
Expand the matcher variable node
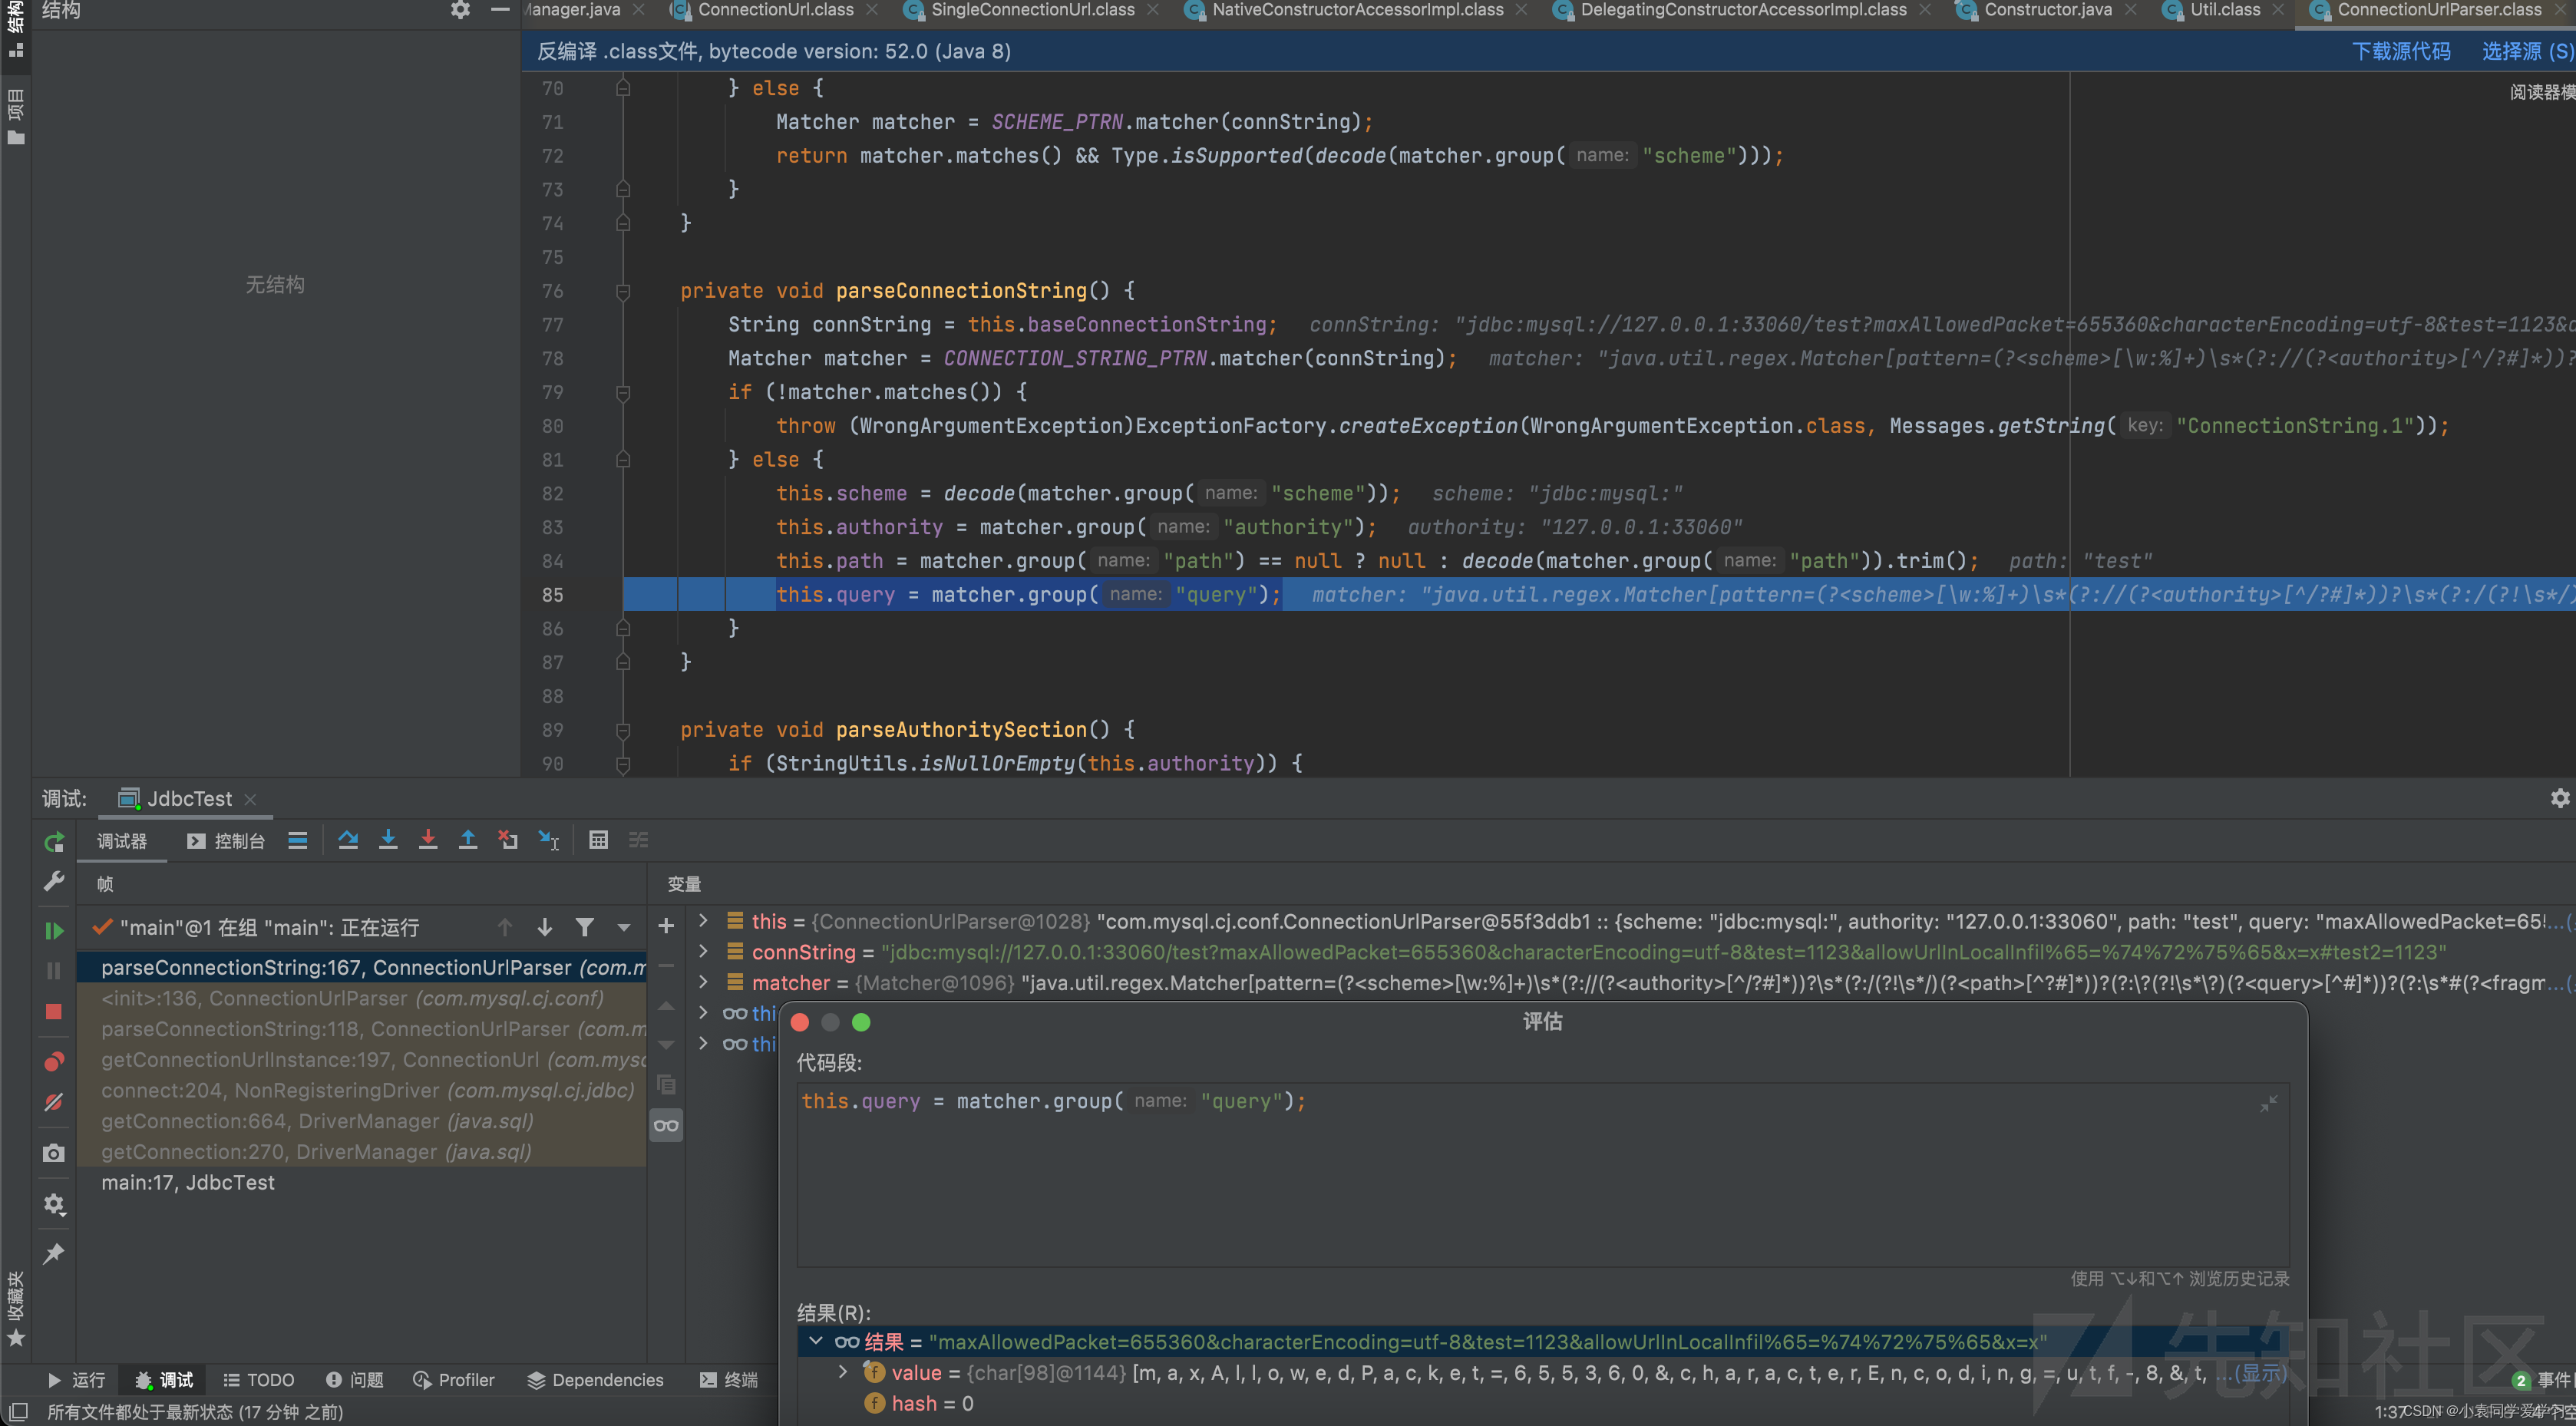pos(703,982)
